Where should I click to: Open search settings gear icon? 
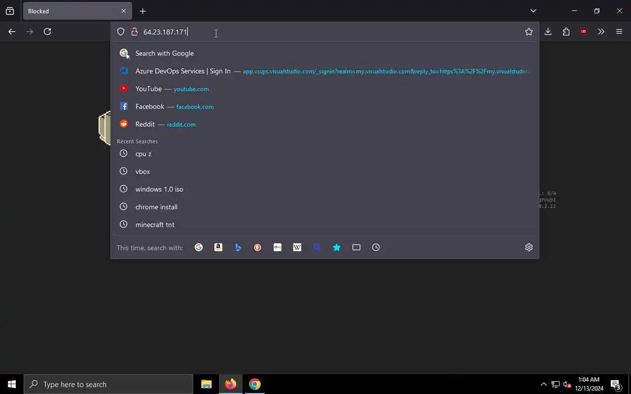(529, 247)
